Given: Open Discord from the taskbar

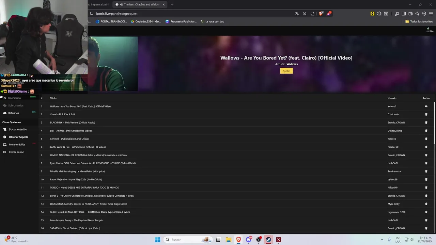Looking at the screenshot, I should pos(249,240).
